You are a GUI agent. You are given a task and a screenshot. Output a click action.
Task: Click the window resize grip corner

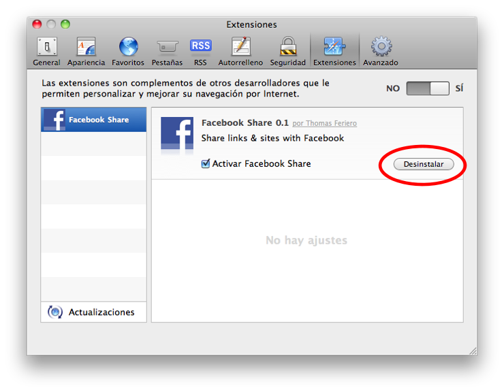[x=473, y=351]
